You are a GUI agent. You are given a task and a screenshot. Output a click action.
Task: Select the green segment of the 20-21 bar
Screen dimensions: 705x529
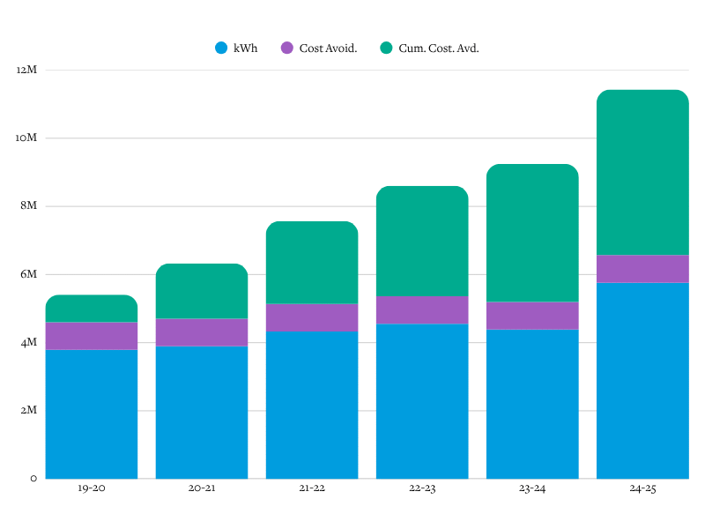[x=202, y=291]
